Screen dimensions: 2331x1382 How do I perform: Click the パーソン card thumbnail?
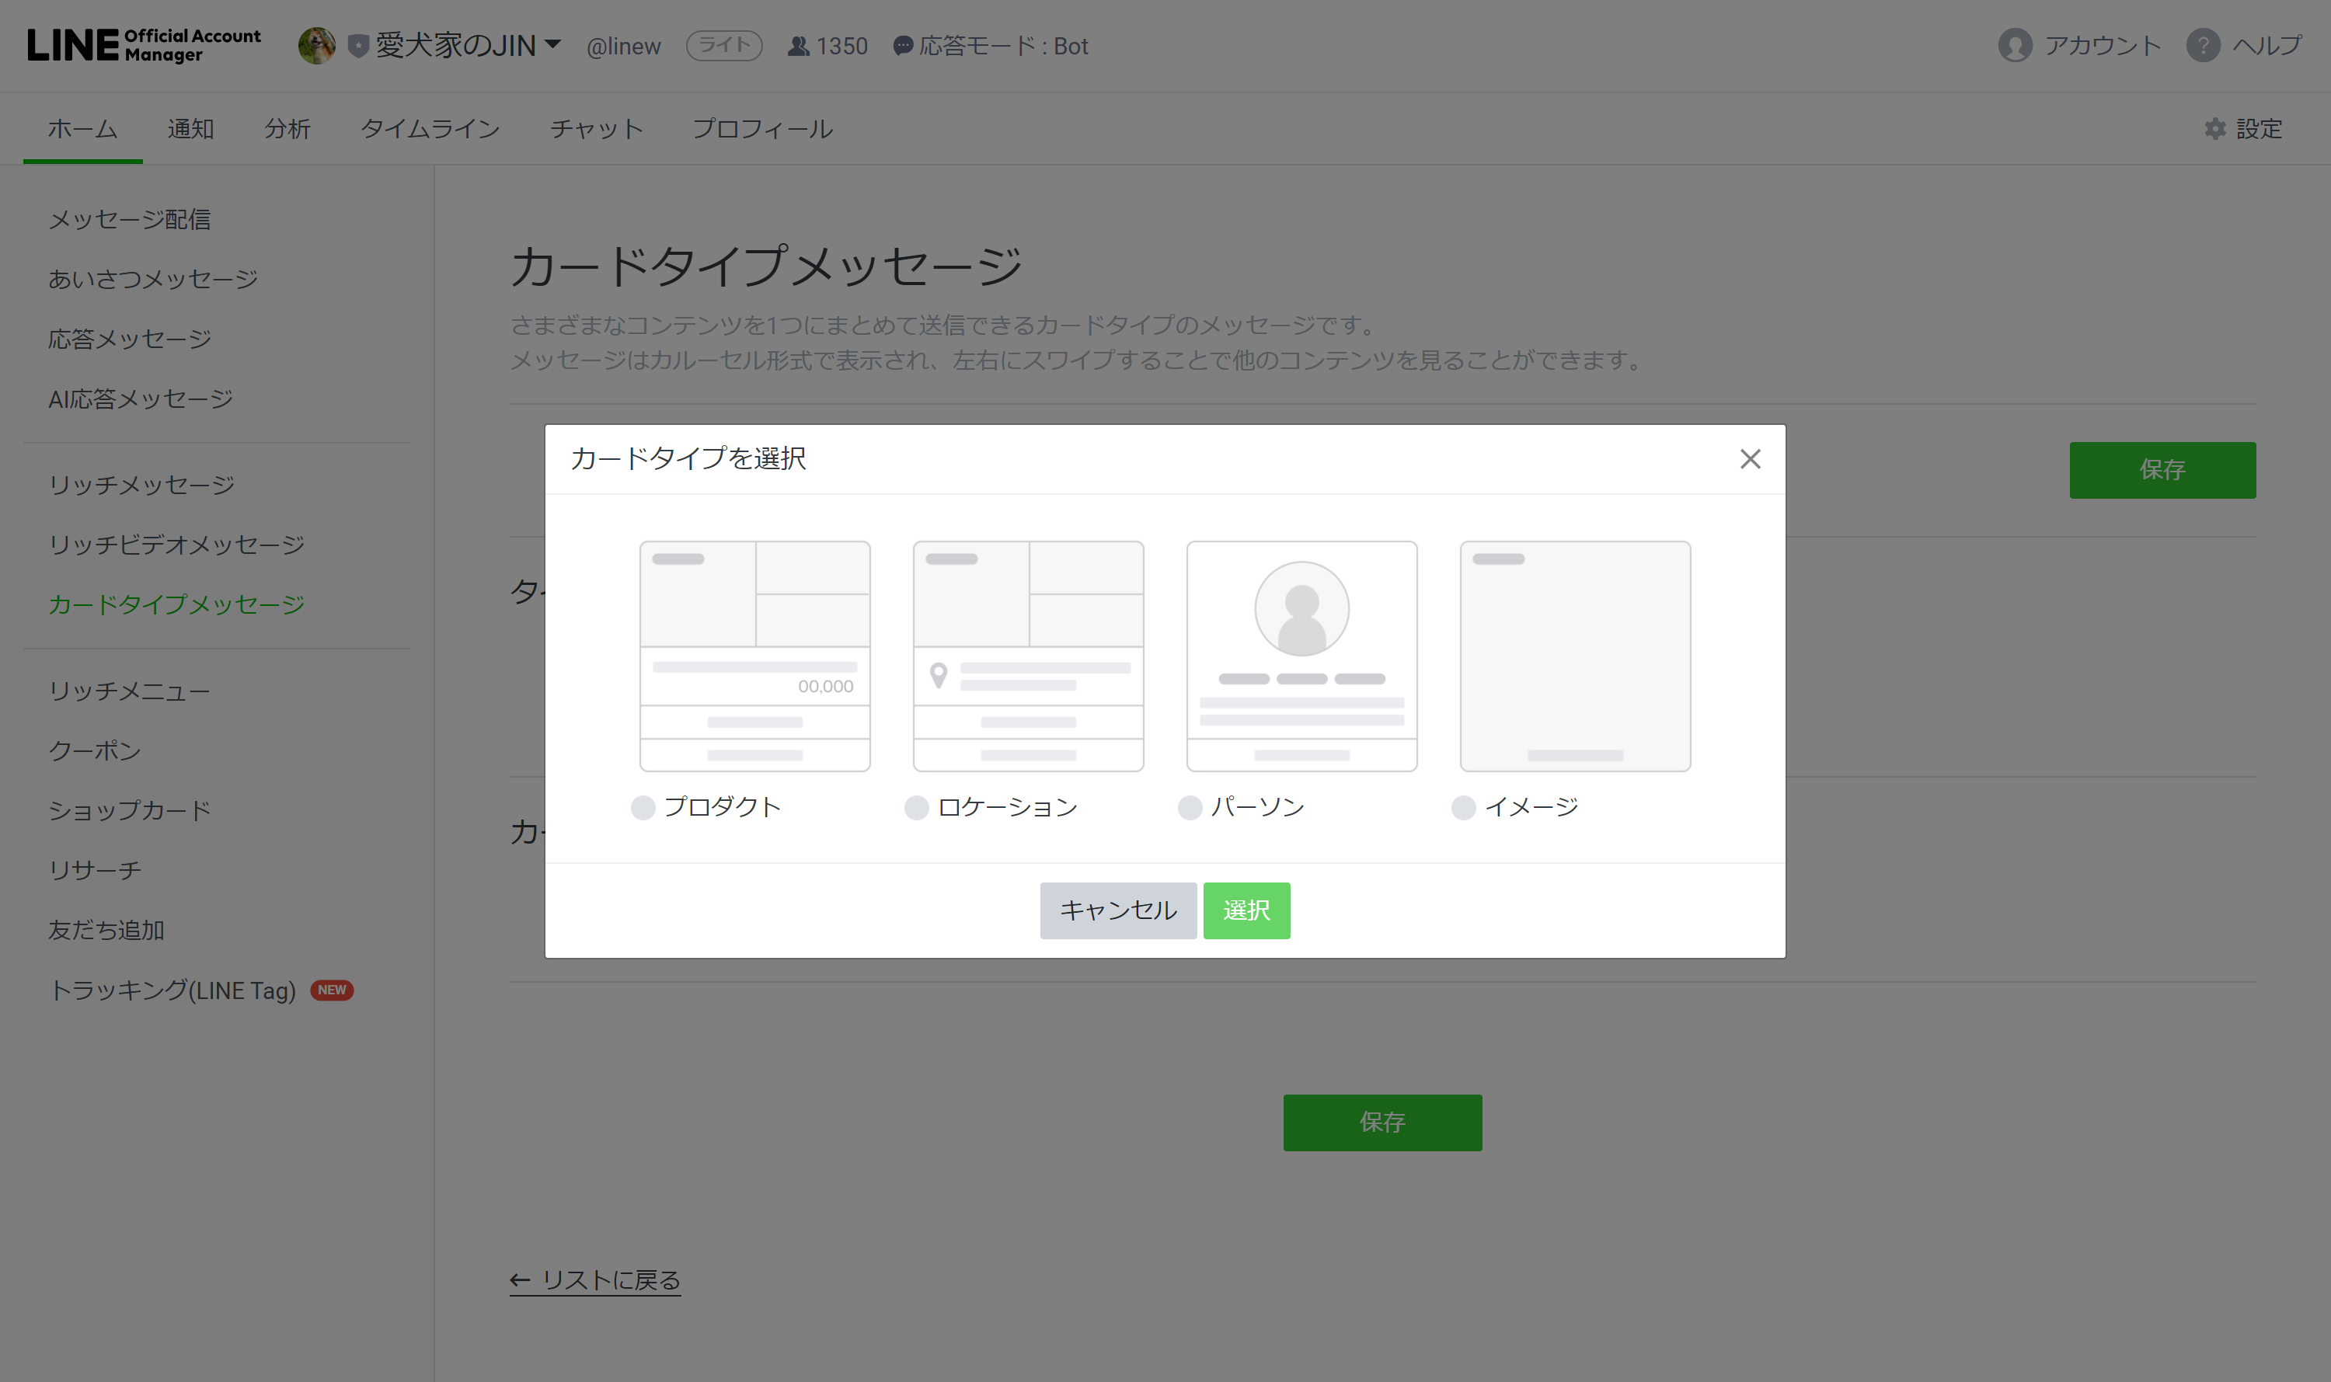coord(1301,655)
